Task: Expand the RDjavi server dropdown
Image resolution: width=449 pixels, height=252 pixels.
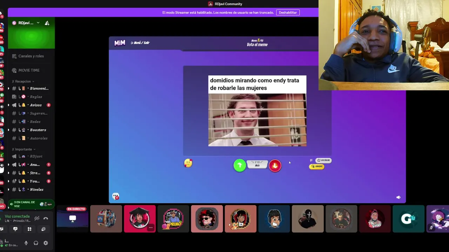Action: [38, 23]
